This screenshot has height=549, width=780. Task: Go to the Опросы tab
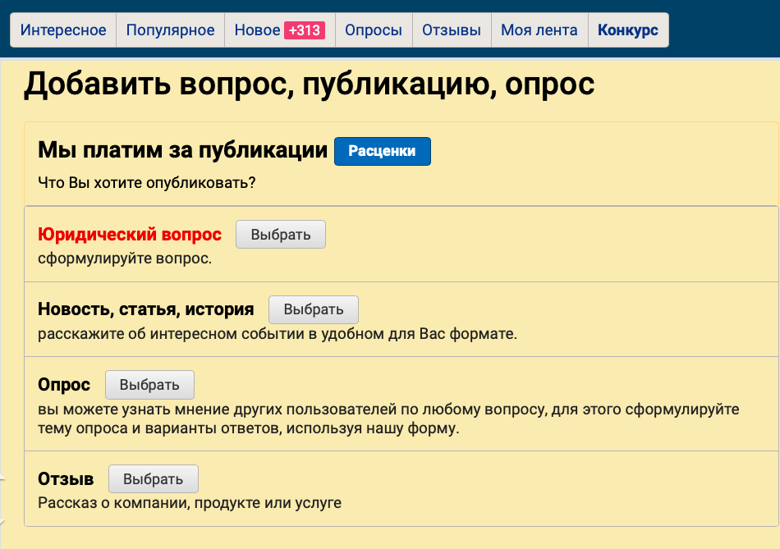pos(374,30)
